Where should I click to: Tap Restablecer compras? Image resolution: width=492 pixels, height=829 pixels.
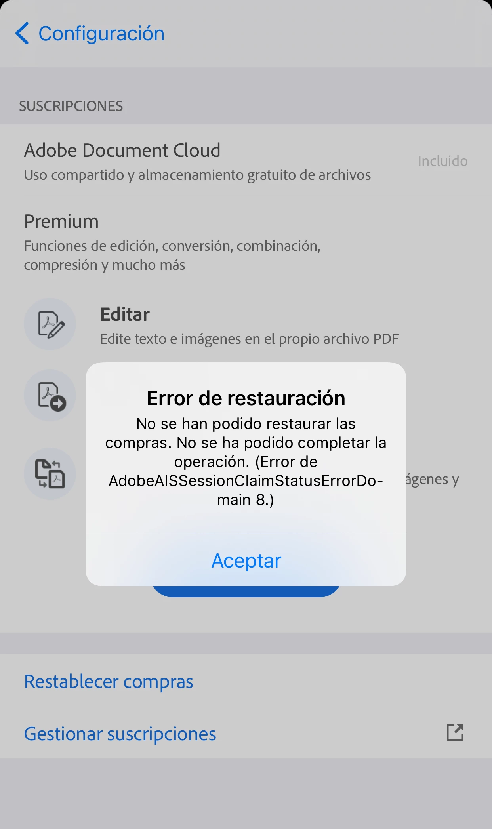109,681
